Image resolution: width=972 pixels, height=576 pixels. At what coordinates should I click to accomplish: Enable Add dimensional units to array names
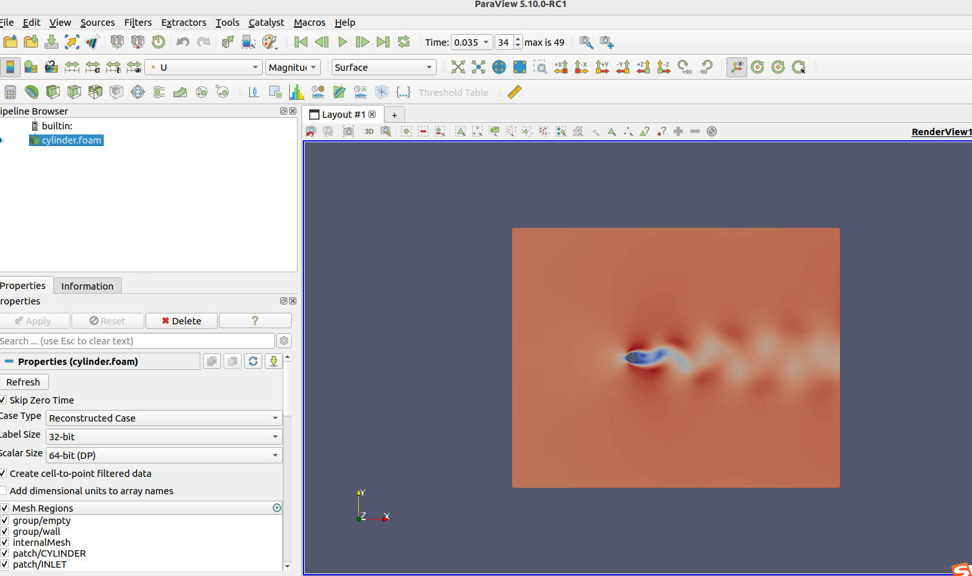pyautogui.click(x=3, y=490)
